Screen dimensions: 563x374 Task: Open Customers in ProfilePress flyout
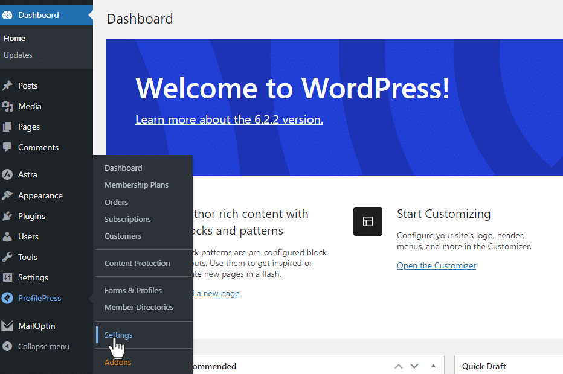(x=123, y=236)
